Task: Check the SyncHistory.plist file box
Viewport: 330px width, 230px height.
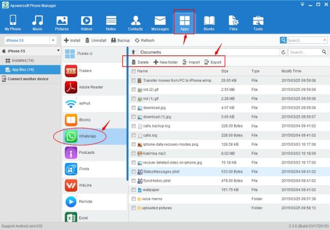Action: (x=134, y=181)
